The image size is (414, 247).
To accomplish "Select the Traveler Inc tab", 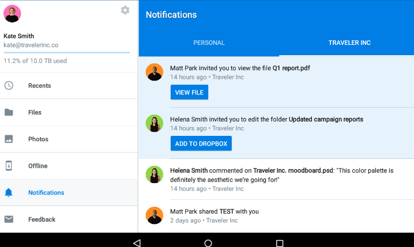I will click(x=349, y=43).
